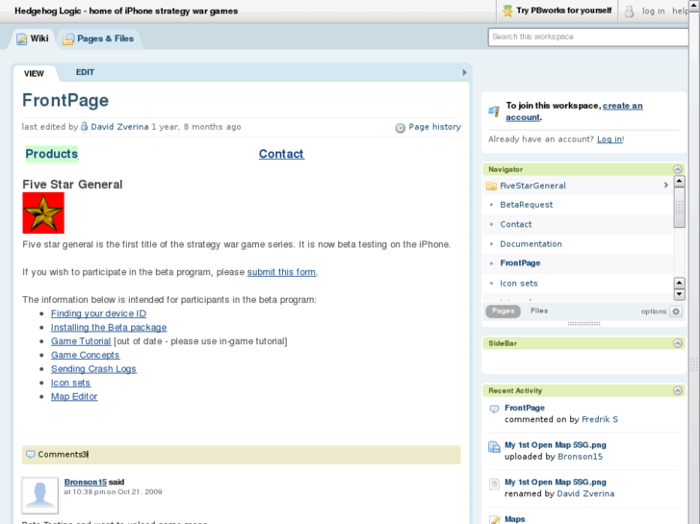
Task: Click the log in link in header
Action: click(653, 12)
